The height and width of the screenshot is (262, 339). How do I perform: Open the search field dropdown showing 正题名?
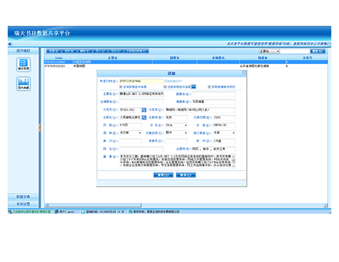269,51
